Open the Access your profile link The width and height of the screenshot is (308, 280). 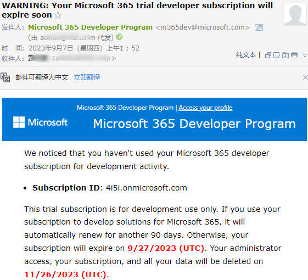(x=205, y=108)
